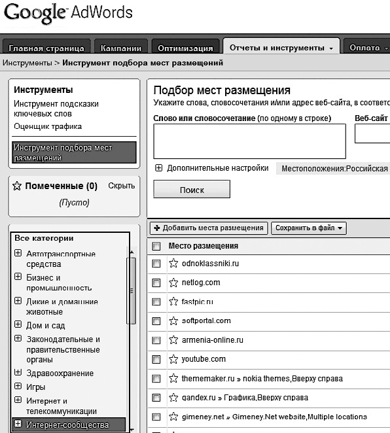The height and width of the screenshot is (433, 390).
Task: Check the odnoklassniki.ru row checkbox
Action: click(156, 264)
